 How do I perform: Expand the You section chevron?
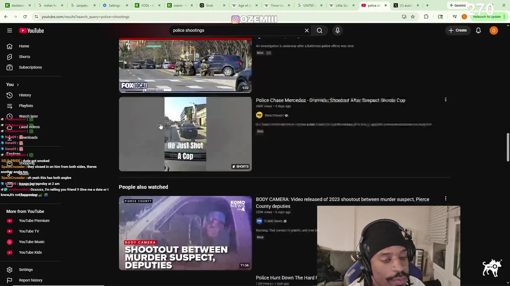(18, 85)
